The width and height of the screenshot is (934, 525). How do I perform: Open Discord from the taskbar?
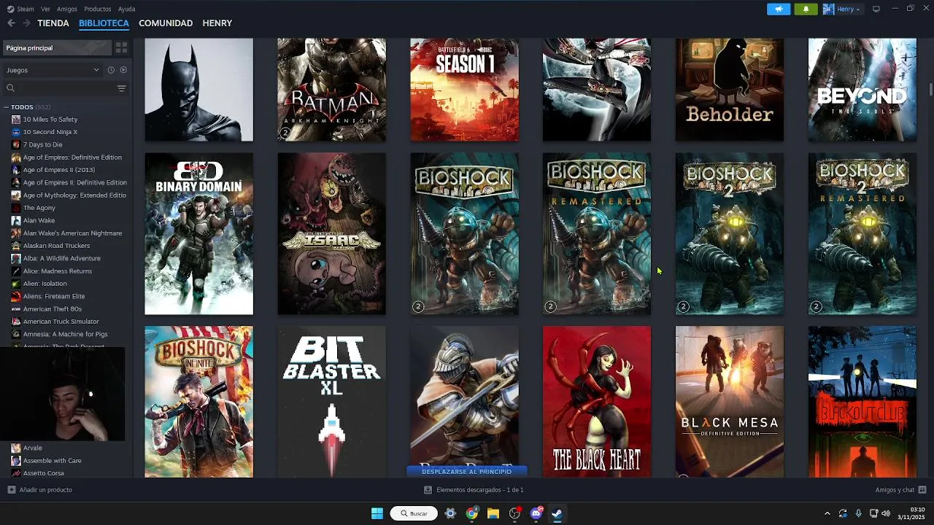(536, 513)
